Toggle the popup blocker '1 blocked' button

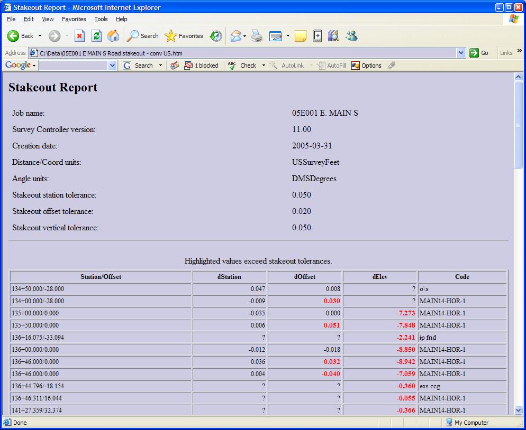coord(201,66)
